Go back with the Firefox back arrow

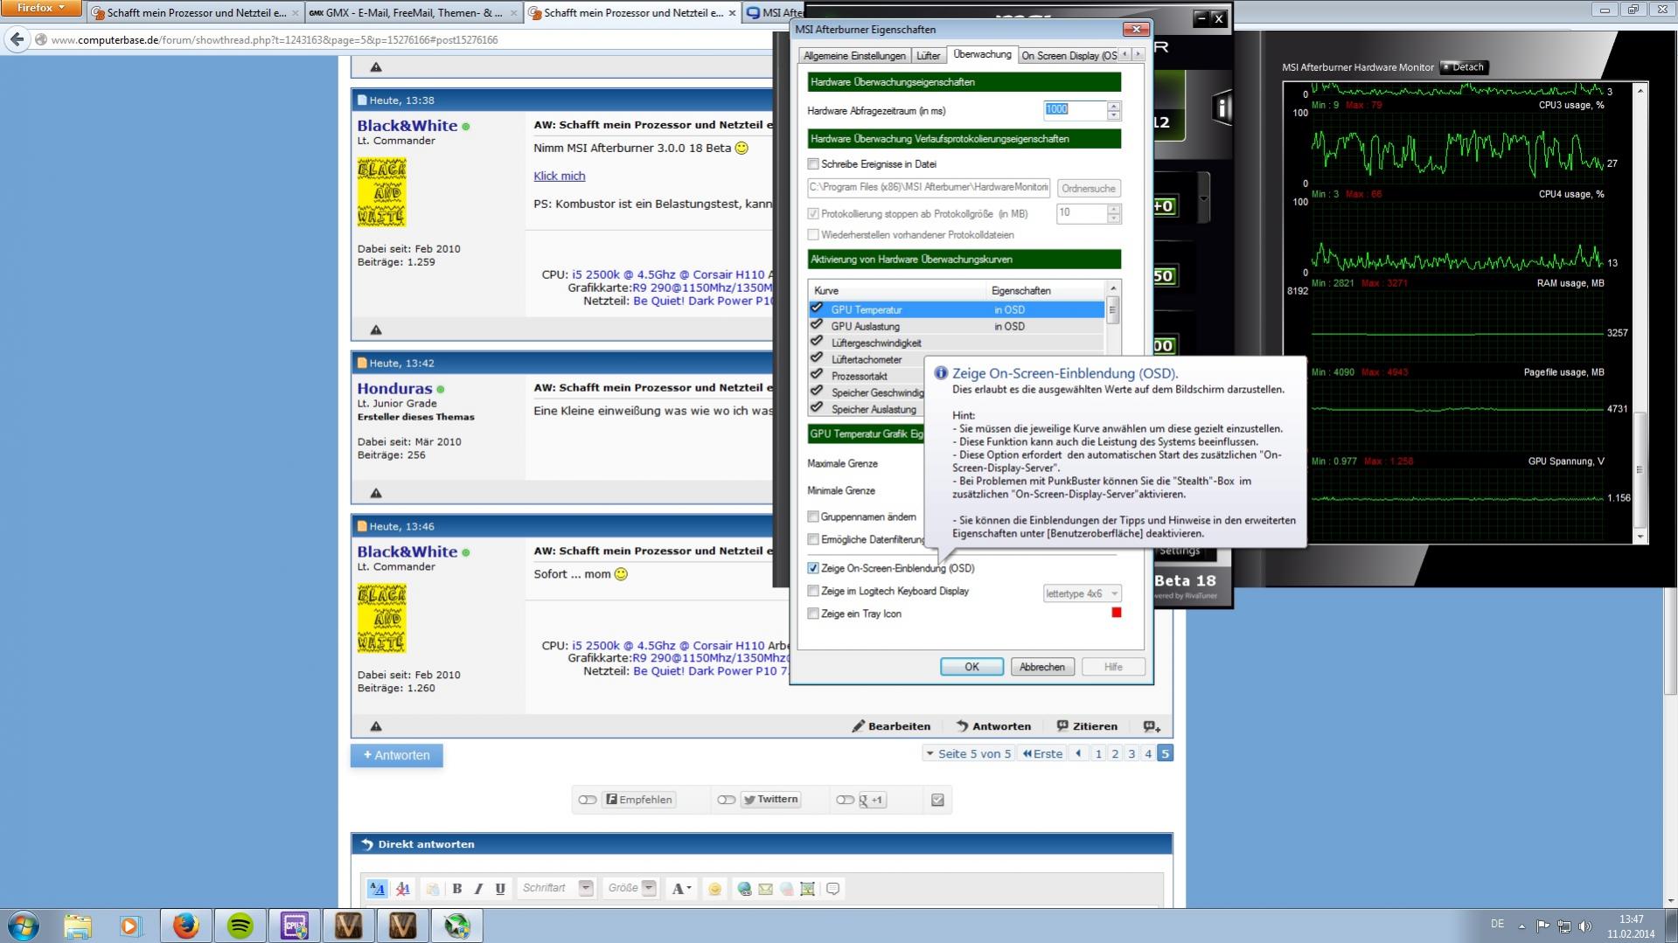coord(17,39)
